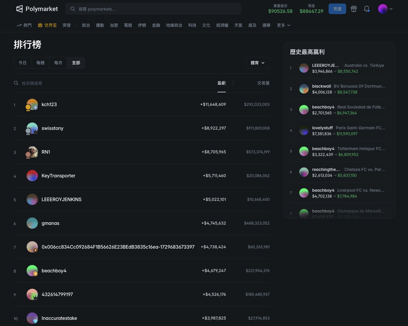Sort leaderboard by 盈虧
This screenshot has height=326, width=408.
(x=222, y=83)
